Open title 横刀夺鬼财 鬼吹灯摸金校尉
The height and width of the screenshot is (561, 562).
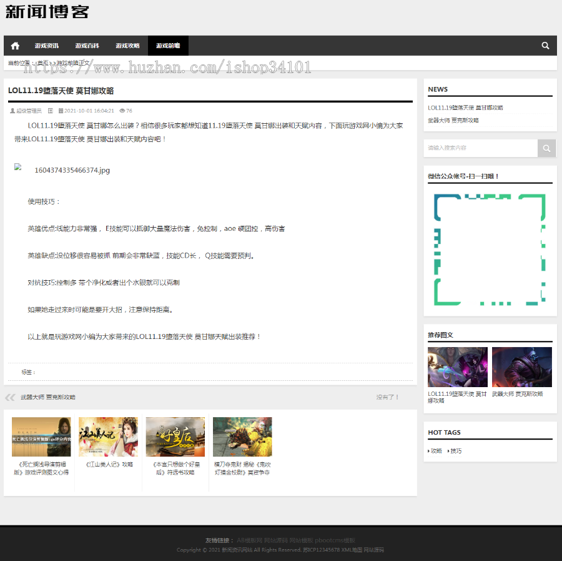point(242,468)
